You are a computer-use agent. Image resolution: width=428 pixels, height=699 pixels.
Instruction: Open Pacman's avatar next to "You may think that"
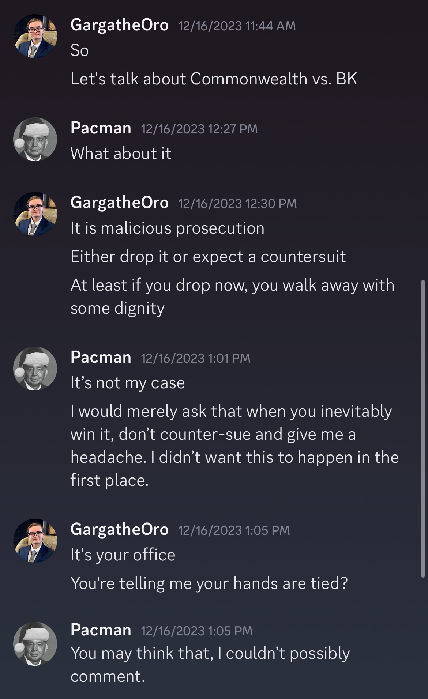(x=35, y=644)
